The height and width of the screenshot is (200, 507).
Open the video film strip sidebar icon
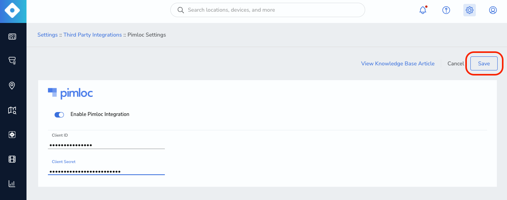(12, 159)
